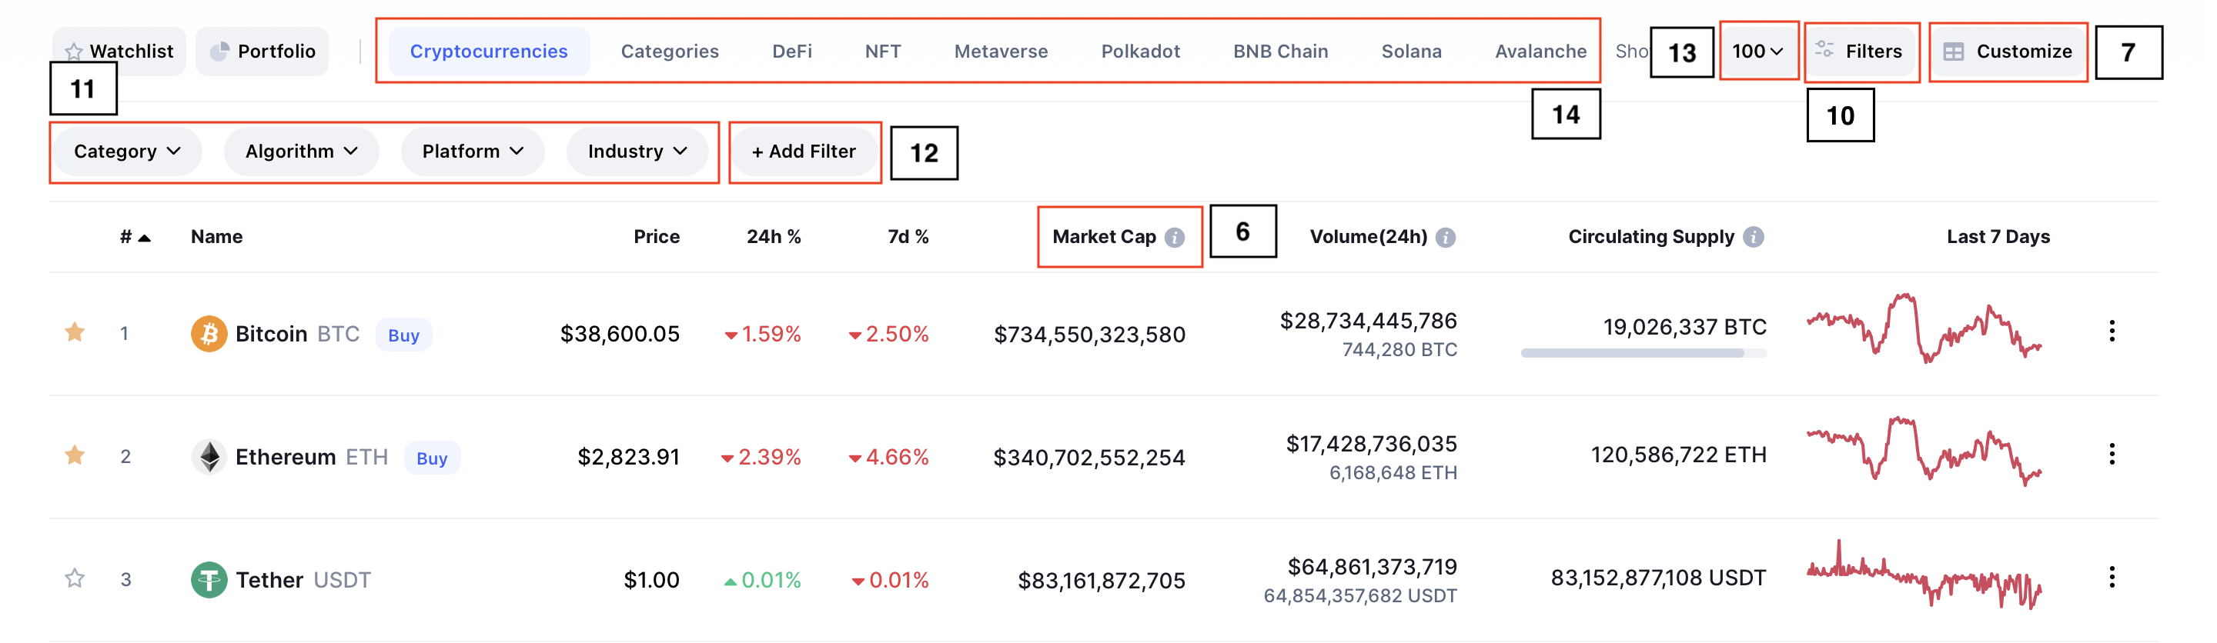This screenshot has height=643, width=2217.
Task: Open Bitcoin row more options menu
Action: (x=2112, y=331)
